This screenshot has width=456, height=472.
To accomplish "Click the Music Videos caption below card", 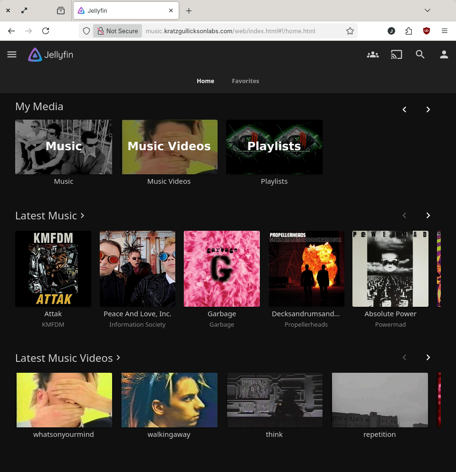I will pyautogui.click(x=169, y=181).
